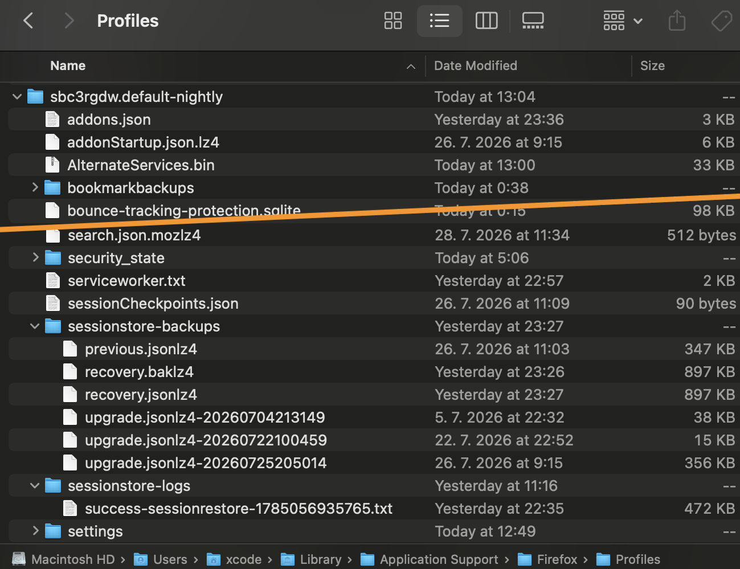
Task: Select the sessionCheckpoints.json file icon
Action: point(53,304)
